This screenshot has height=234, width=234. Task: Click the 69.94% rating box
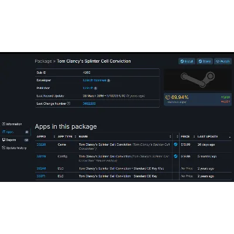pos(198,99)
